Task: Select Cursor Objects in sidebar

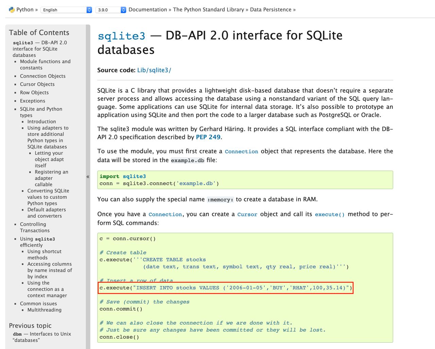Action: [37, 84]
